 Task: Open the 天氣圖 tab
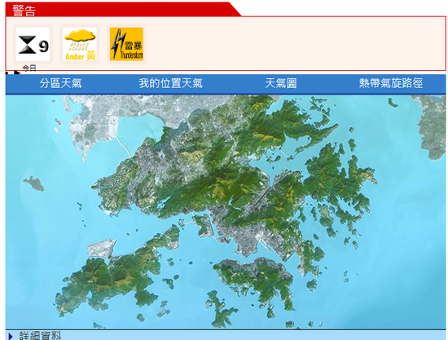pyautogui.click(x=280, y=83)
